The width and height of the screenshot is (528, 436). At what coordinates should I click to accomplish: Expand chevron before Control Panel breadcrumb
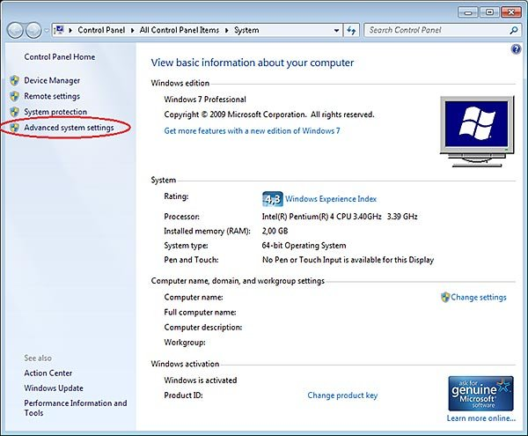(x=70, y=30)
